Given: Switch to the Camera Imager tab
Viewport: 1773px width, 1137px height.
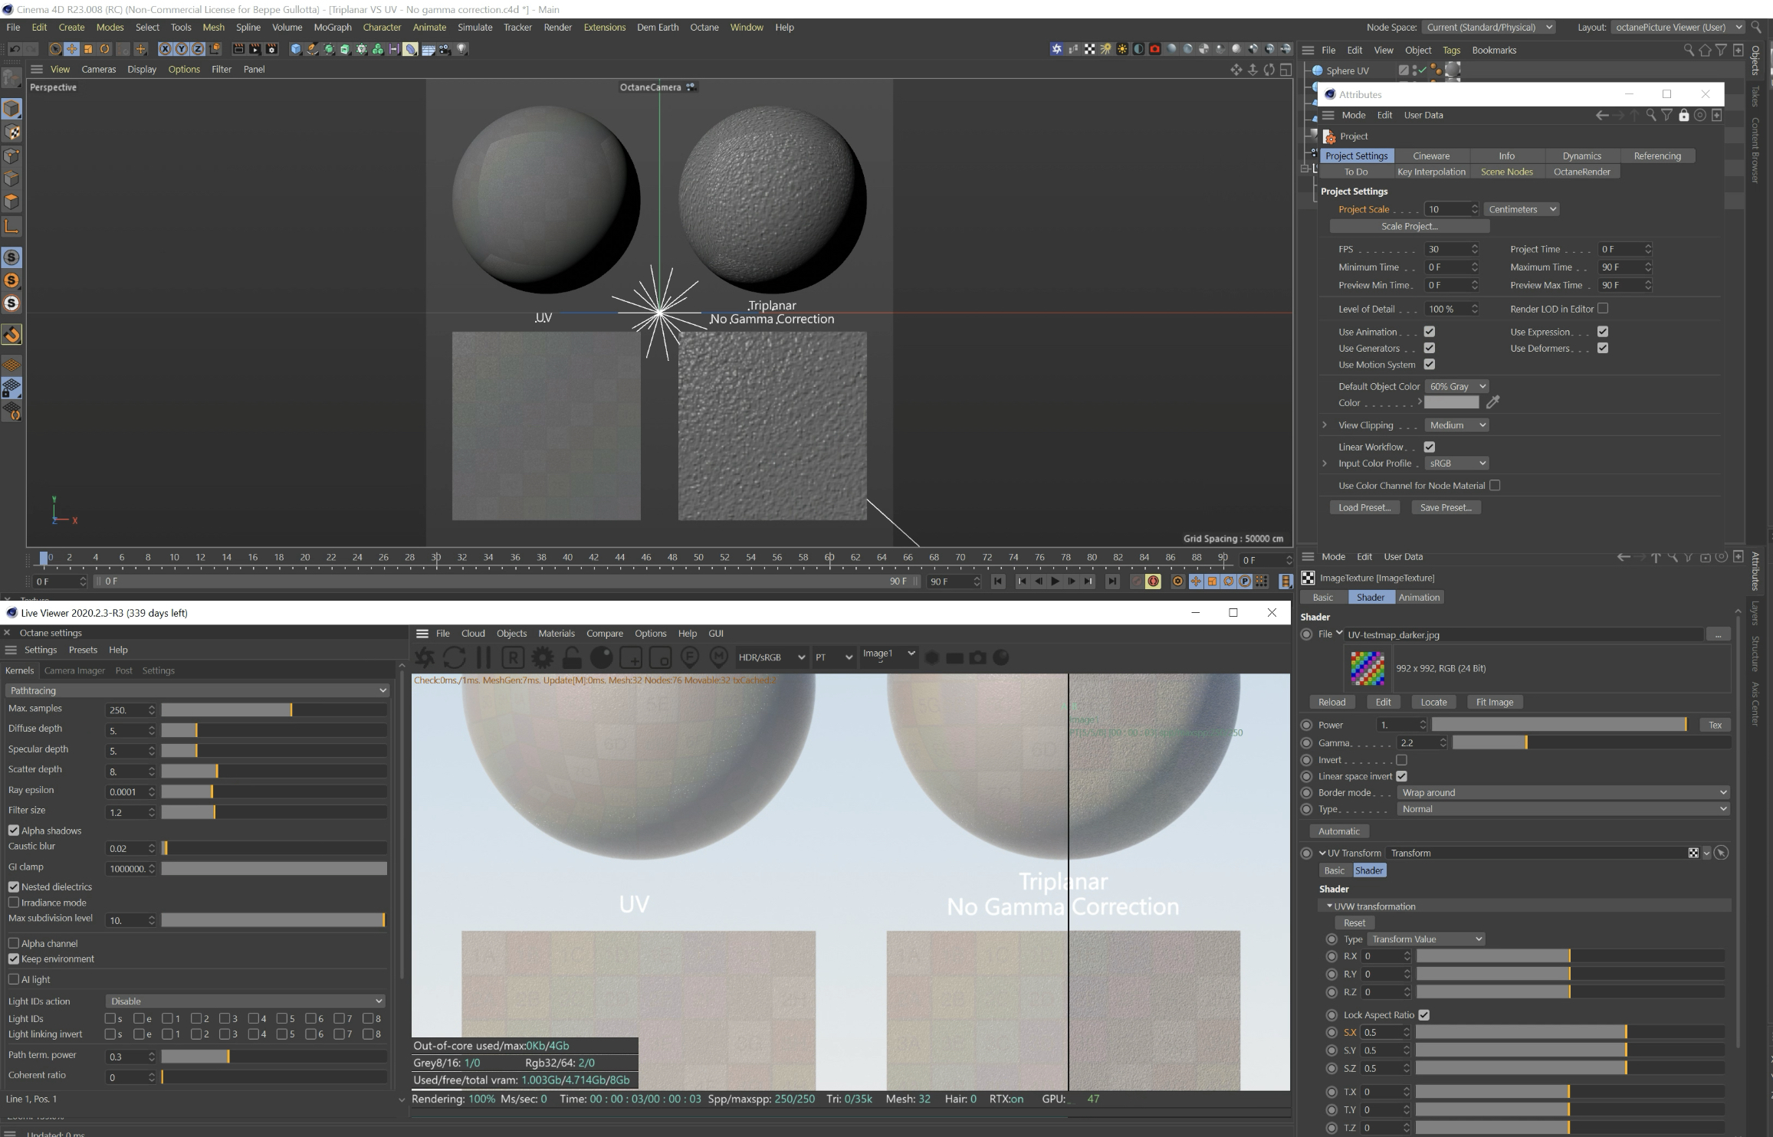Looking at the screenshot, I should (x=74, y=670).
